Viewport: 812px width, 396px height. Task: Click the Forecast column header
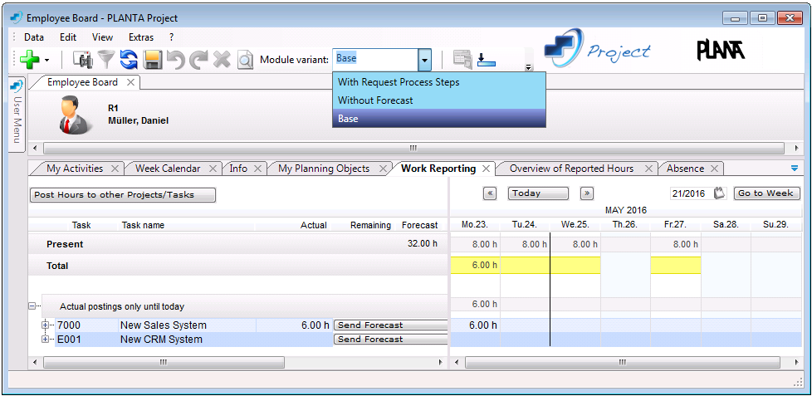(x=419, y=225)
